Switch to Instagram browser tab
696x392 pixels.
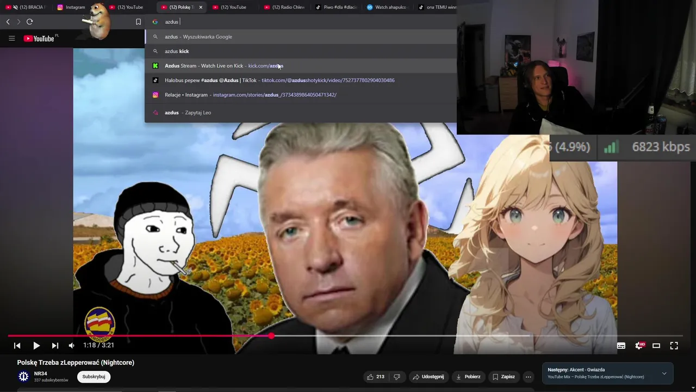click(74, 7)
